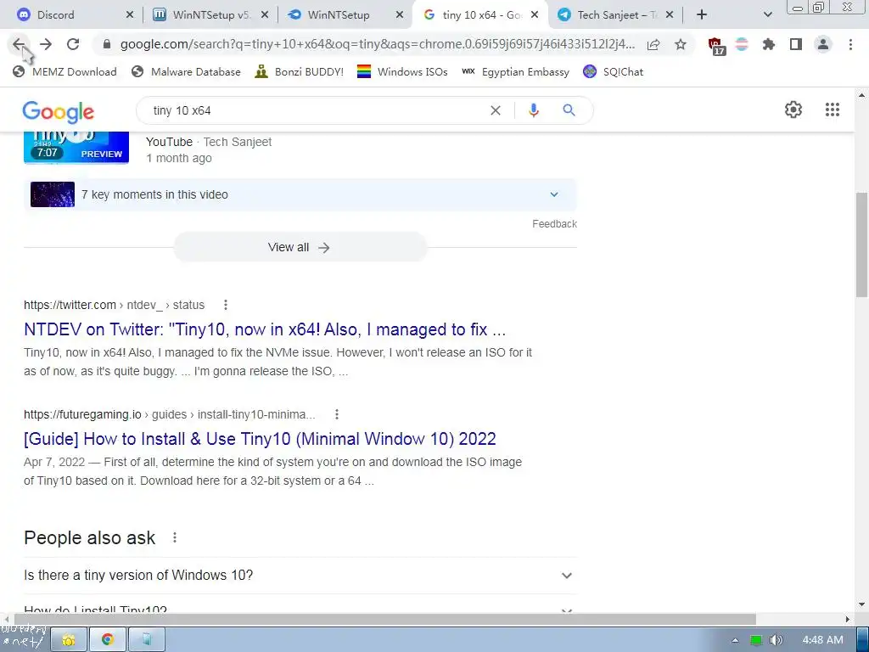Open the Google apps grid
869x652 pixels.
click(x=833, y=110)
